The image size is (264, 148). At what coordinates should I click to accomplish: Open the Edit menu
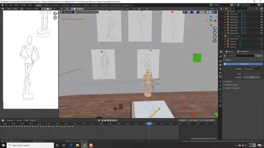coord(11,5)
